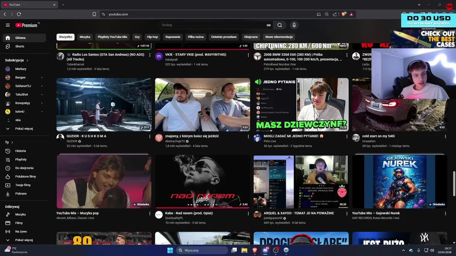Open YouTube Mix Gejowski Nurek thumbnail
456x256 pixels.
400,182
